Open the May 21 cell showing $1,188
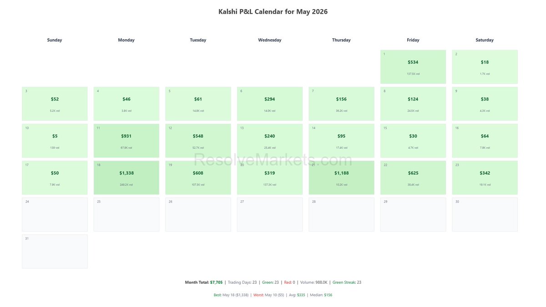The height and width of the screenshot is (307, 546). click(341, 177)
